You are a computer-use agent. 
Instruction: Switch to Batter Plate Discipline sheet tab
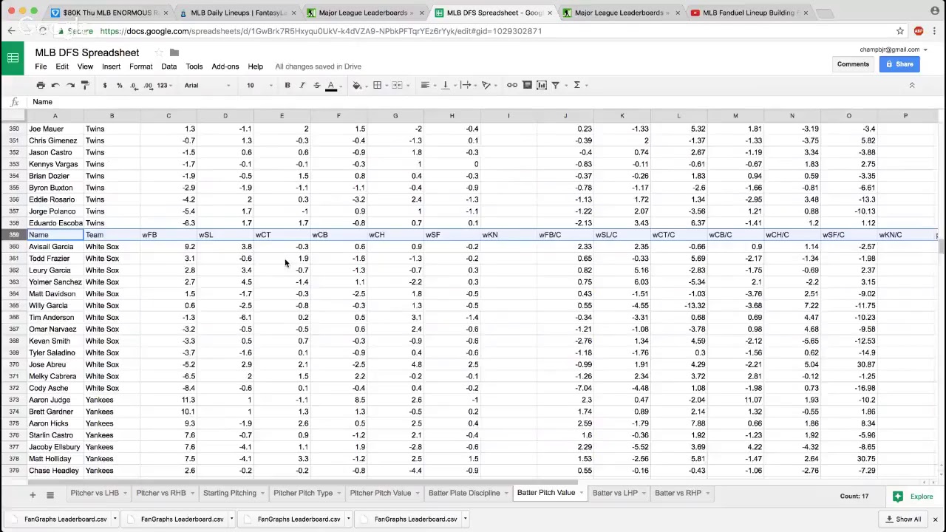tap(464, 493)
